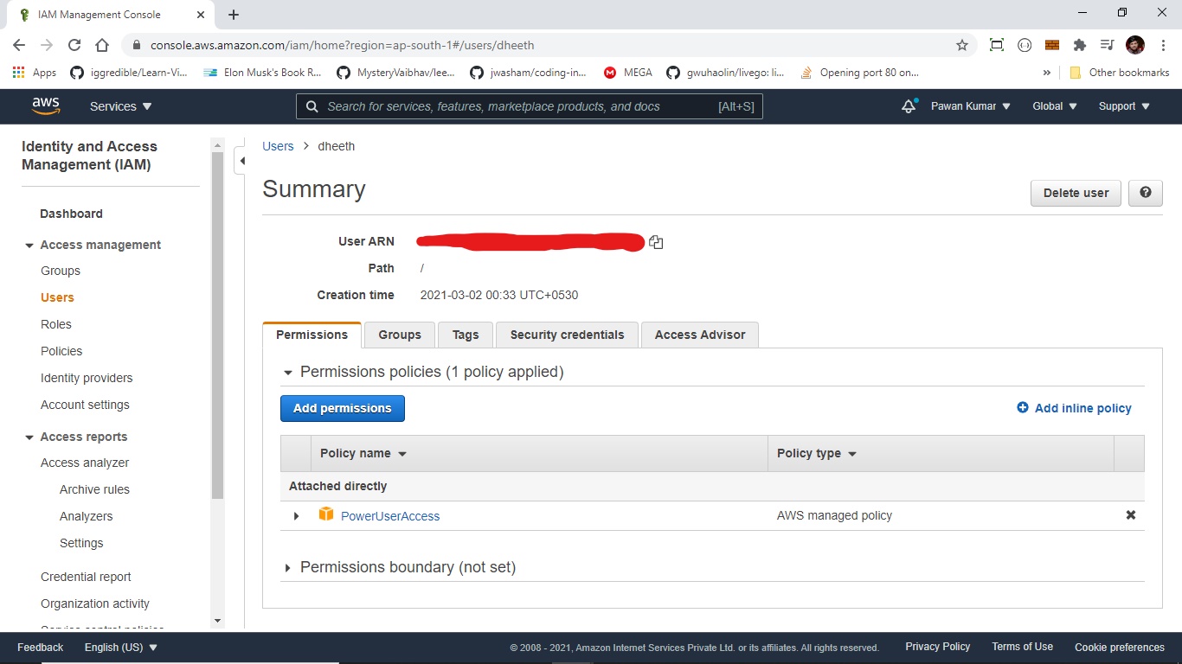Open the English (US) language selector
1182x664 pixels.
pos(121,648)
